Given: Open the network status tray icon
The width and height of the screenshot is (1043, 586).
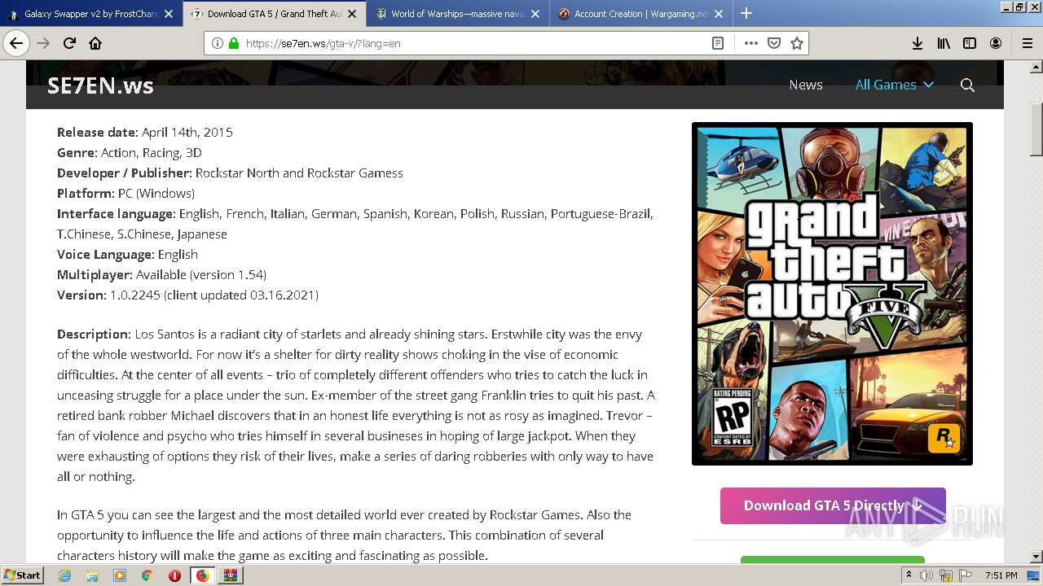Looking at the screenshot, I should (948, 575).
